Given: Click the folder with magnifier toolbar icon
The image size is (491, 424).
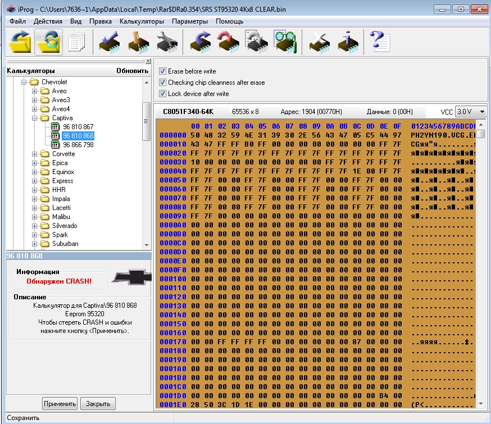Looking at the screenshot, I should point(48,42).
